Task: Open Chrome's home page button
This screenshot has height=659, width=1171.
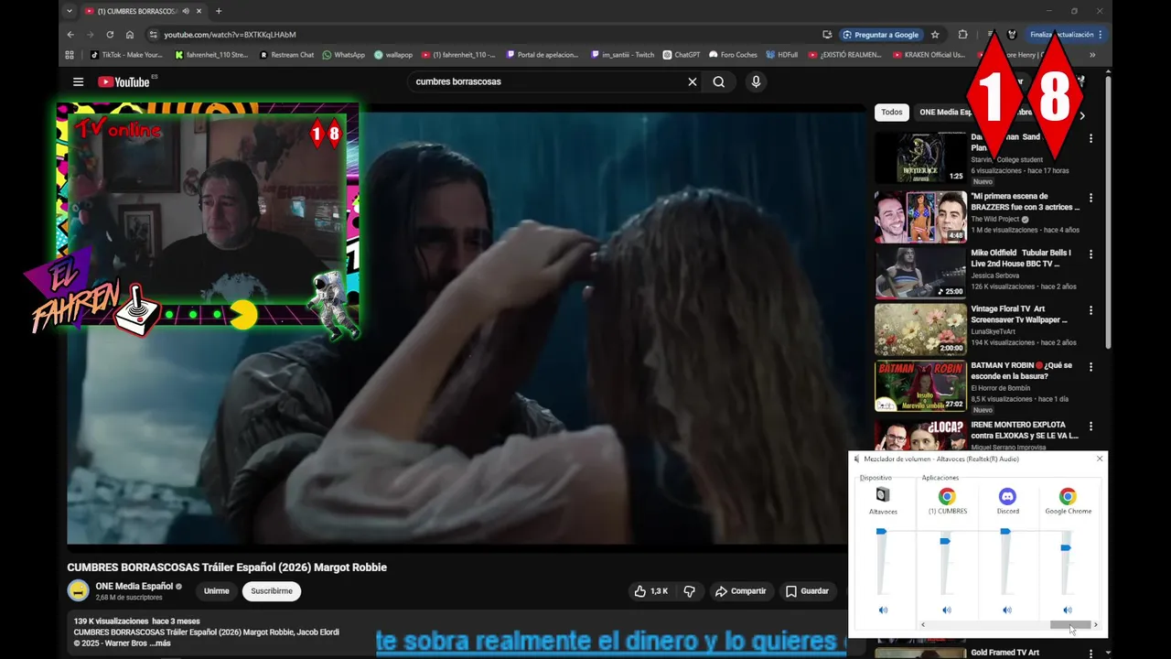Action: [x=130, y=35]
